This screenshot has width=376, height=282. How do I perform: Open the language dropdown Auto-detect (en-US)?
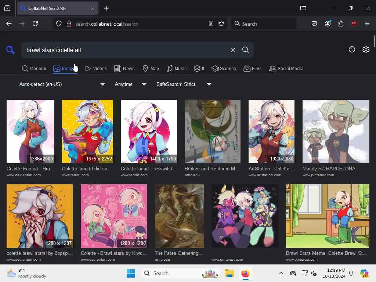(62, 84)
